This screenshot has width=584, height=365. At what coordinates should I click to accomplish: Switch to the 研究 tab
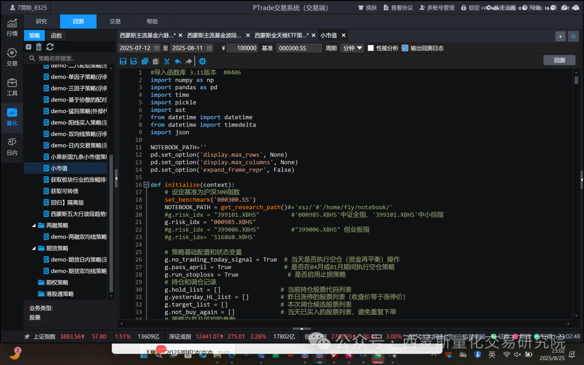[x=41, y=22]
